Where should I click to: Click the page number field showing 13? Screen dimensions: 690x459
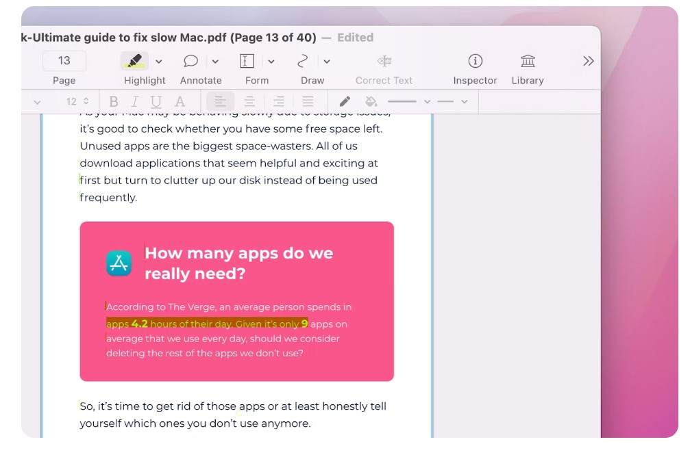click(64, 61)
